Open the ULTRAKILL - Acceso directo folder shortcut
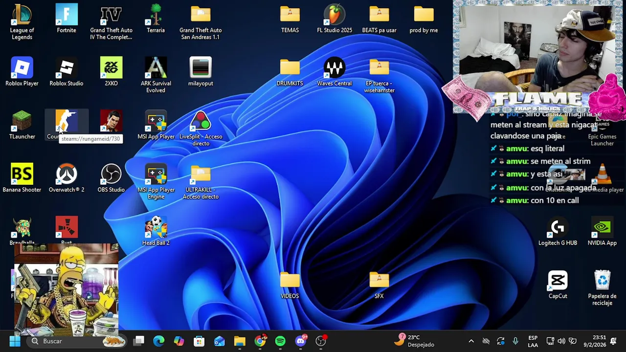Viewport: 626px width, 352px height. pyautogui.click(x=201, y=182)
